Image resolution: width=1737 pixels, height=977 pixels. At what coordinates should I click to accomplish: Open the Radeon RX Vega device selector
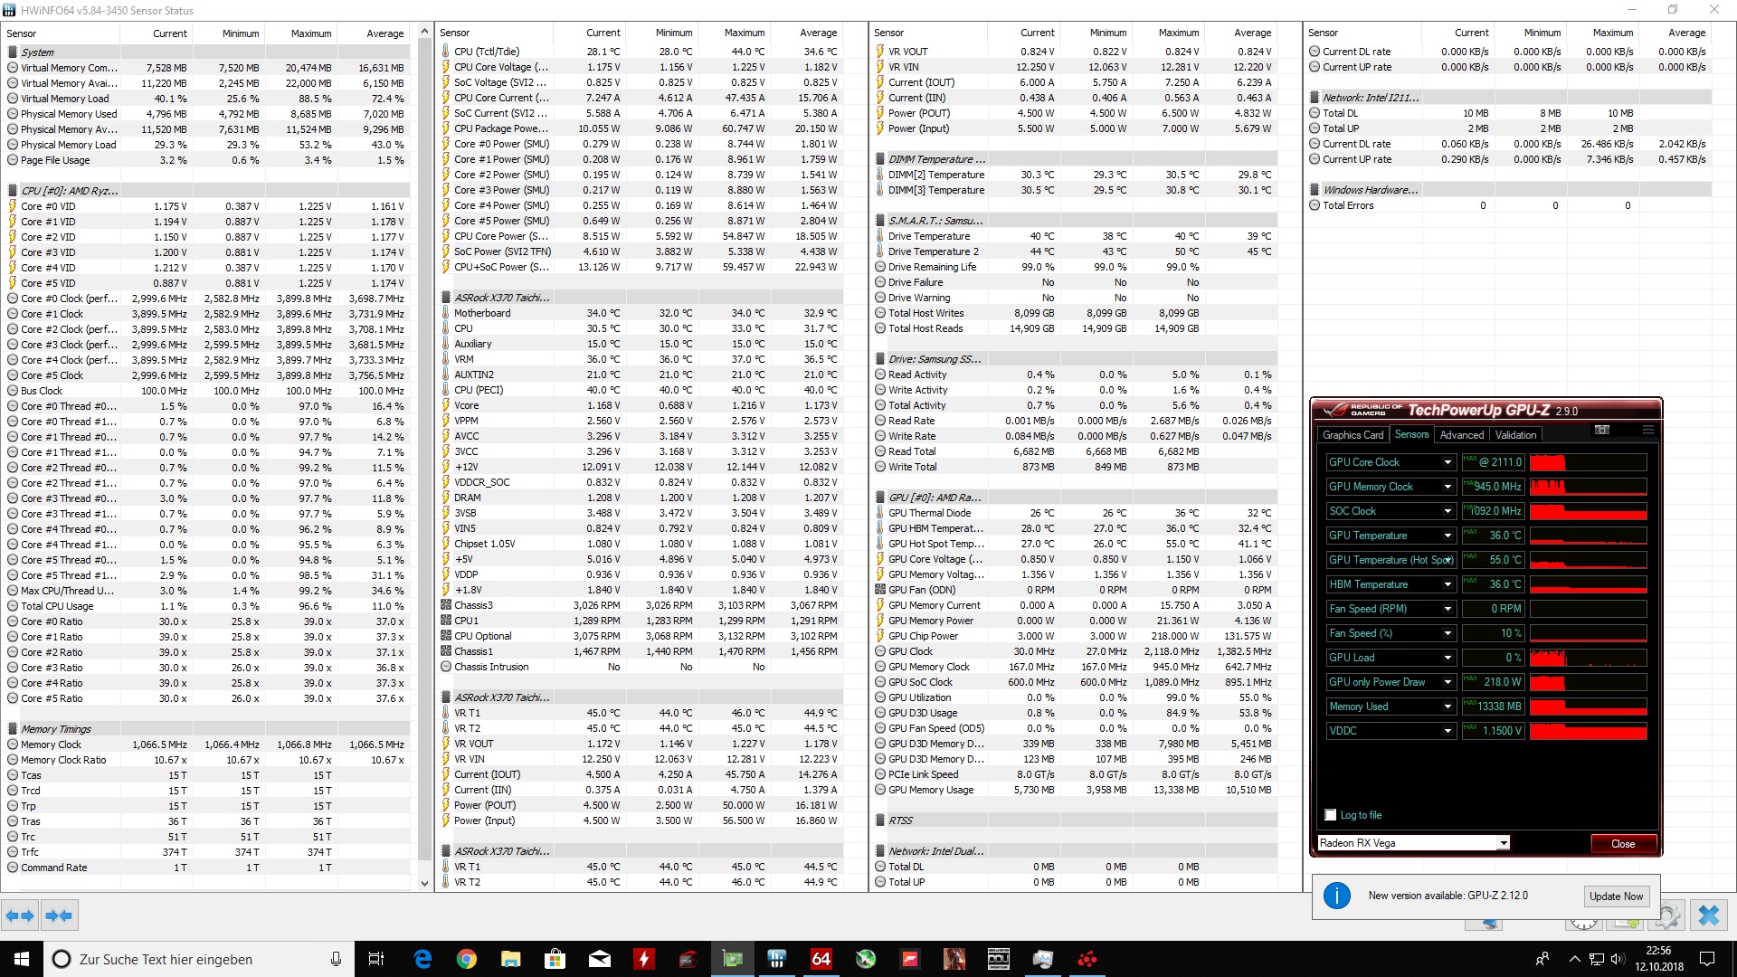(x=1413, y=843)
